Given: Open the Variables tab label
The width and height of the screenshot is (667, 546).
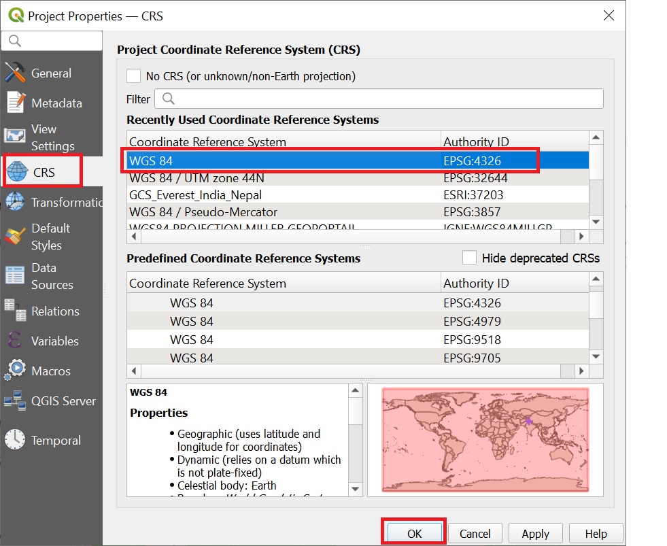Looking at the screenshot, I should [55, 341].
